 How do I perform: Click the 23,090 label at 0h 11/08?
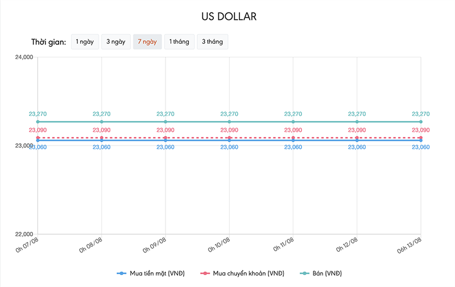coord(293,130)
